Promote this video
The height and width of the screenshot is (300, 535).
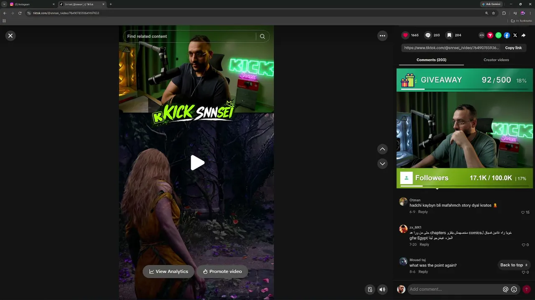click(222, 272)
